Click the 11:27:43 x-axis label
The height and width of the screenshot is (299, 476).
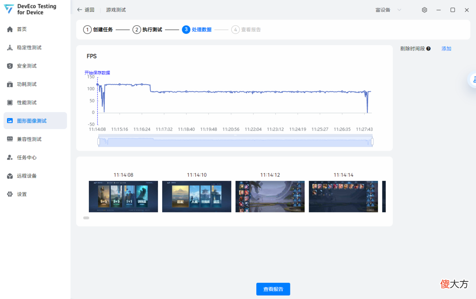click(364, 129)
